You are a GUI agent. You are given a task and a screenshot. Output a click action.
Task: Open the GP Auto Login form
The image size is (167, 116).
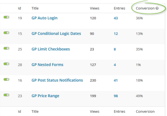(44, 18)
